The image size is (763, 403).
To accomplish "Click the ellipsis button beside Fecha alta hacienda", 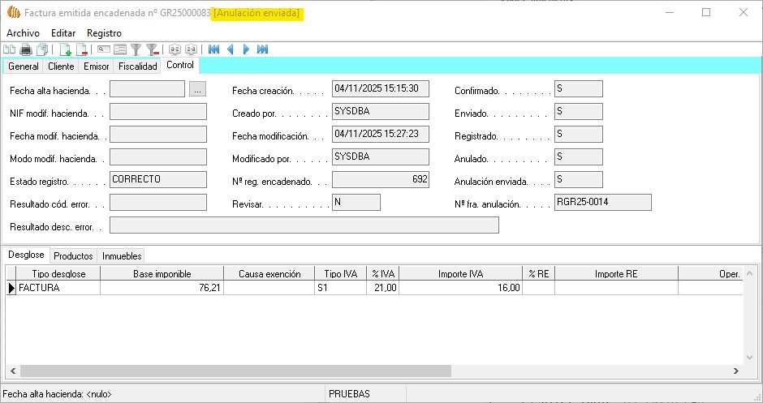I will [197, 90].
